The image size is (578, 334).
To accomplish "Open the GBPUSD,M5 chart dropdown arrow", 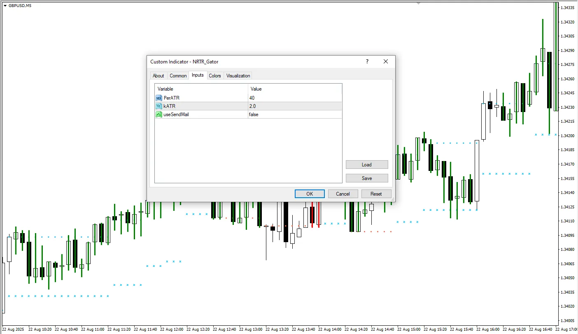I will [x=5, y=5].
